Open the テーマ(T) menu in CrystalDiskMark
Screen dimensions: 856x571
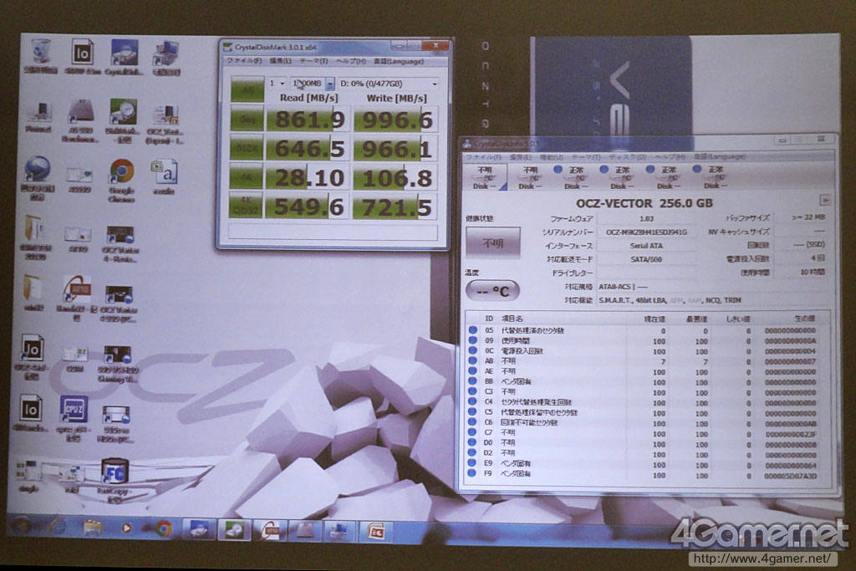pos(313,61)
